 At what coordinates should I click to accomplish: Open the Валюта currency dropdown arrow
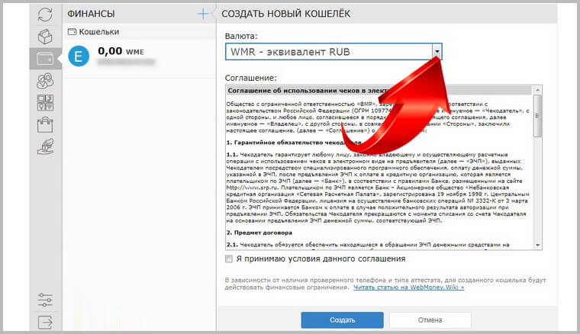pos(437,52)
